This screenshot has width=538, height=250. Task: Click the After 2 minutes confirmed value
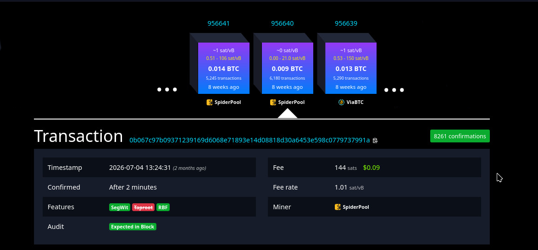pos(133,187)
